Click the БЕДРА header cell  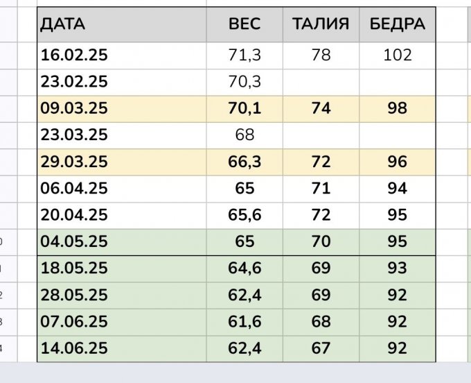point(397,25)
